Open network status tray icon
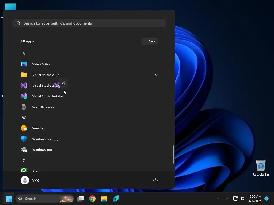Image resolution: width=274 pixels, height=205 pixels. pos(235,199)
